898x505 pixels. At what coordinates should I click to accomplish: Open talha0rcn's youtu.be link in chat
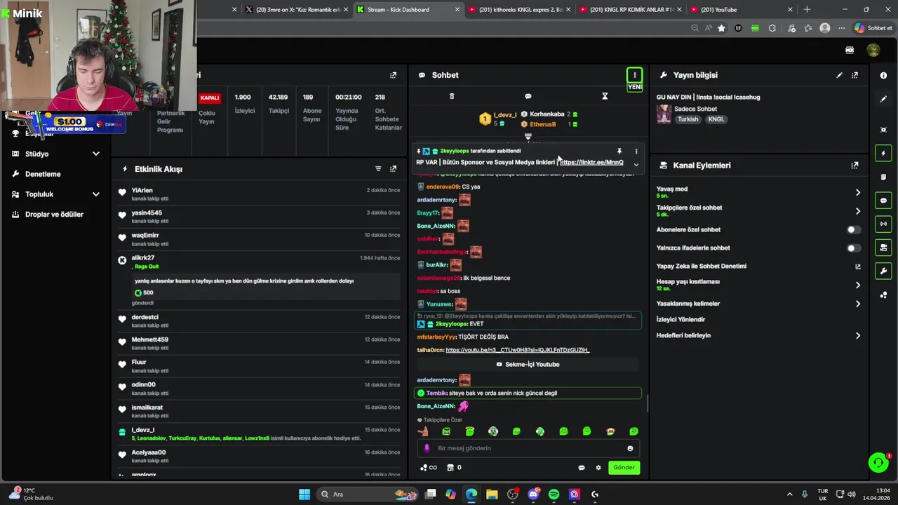tap(518, 350)
